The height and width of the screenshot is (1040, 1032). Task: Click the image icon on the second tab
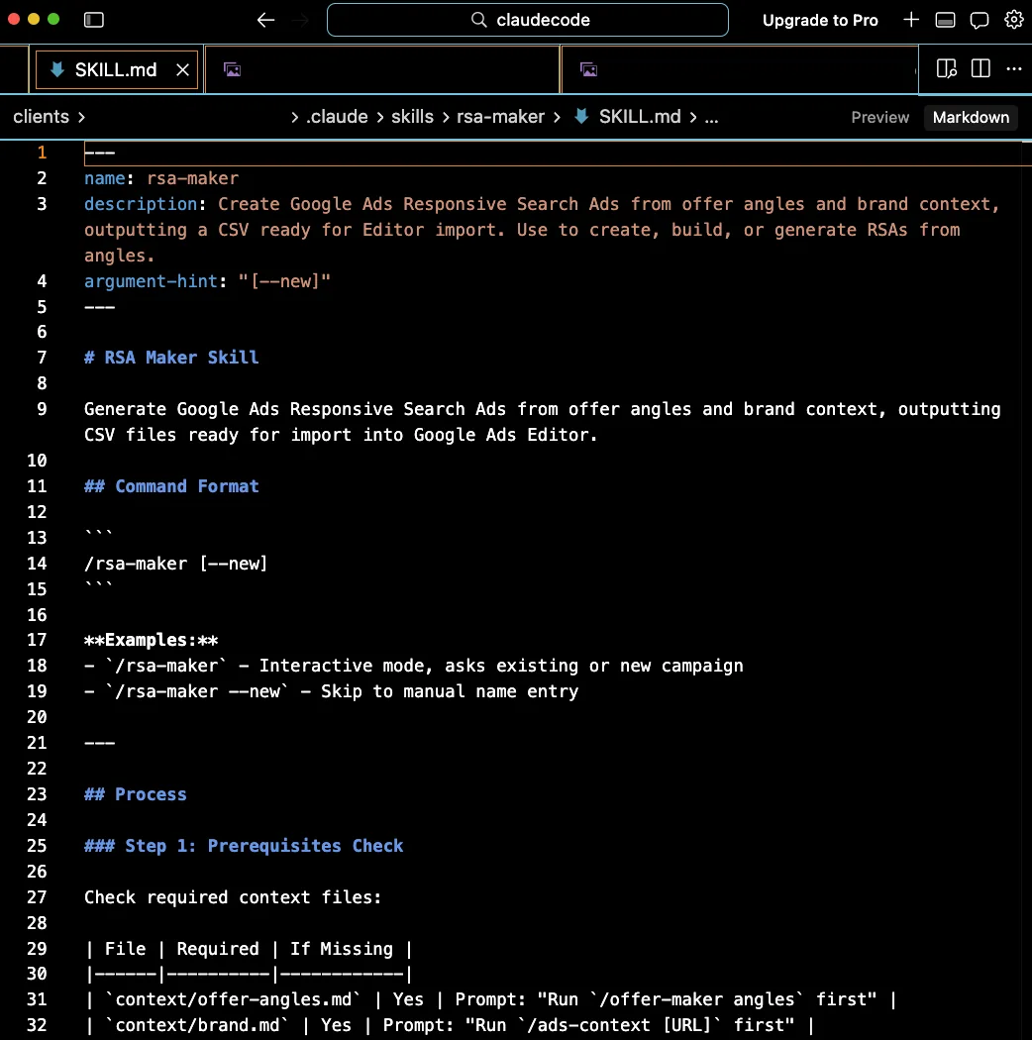click(232, 69)
